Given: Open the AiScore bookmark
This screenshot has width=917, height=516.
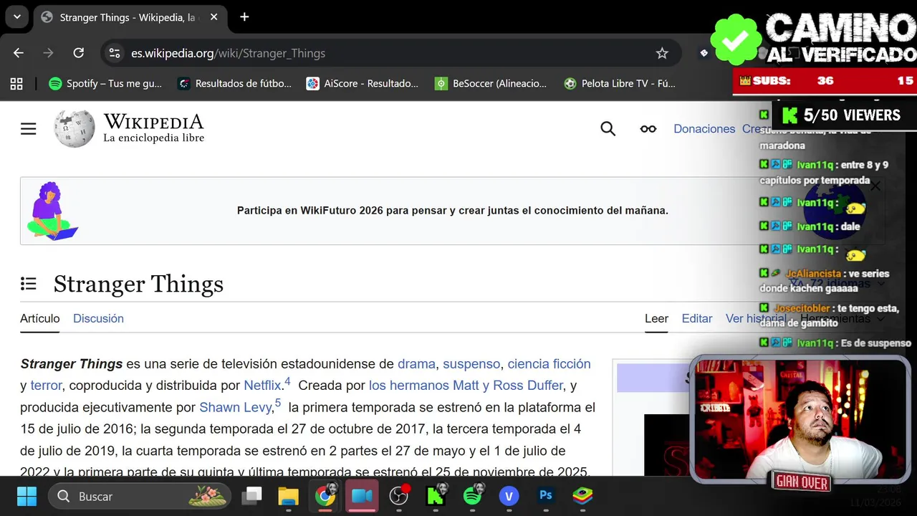Looking at the screenshot, I should (362, 84).
